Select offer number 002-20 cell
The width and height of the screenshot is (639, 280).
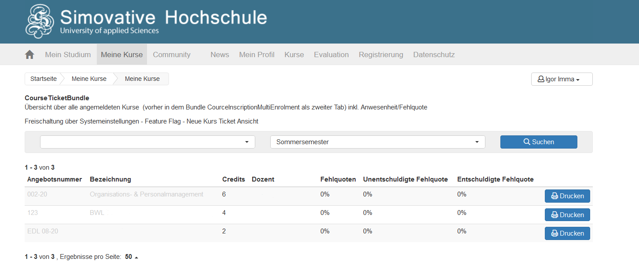(37, 194)
